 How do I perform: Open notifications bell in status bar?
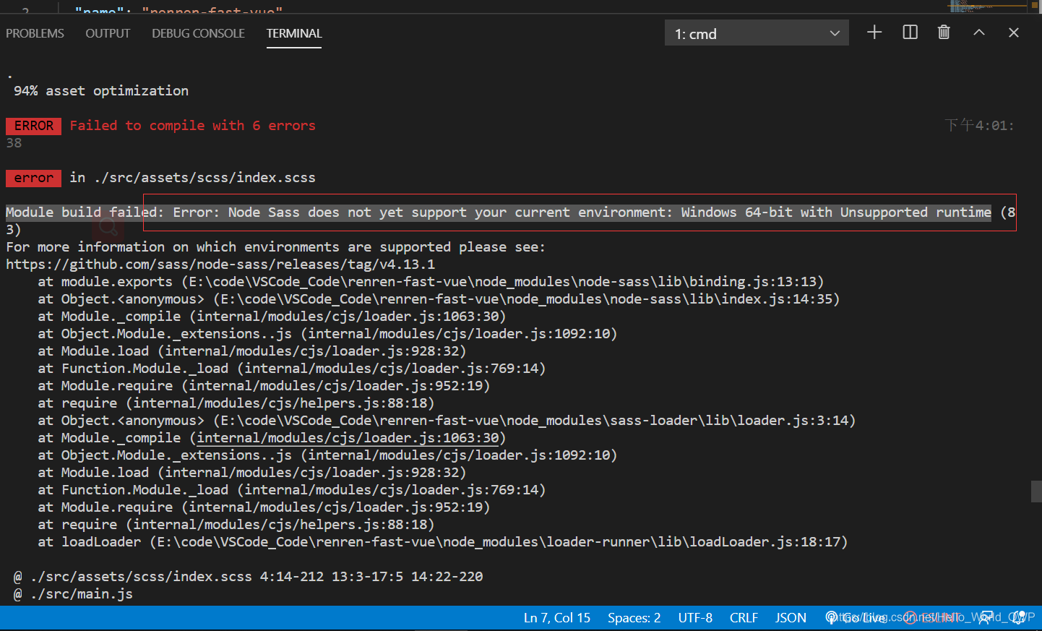pyautogui.click(x=1020, y=618)
